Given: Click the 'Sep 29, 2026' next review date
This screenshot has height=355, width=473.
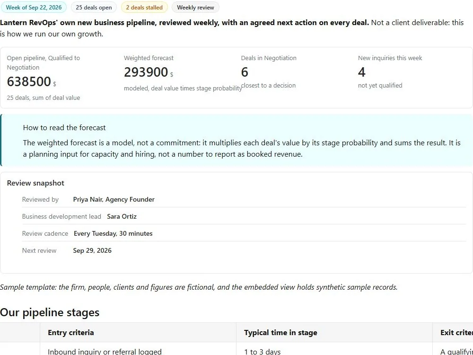Looking at the screenshot, I should 92,250.
